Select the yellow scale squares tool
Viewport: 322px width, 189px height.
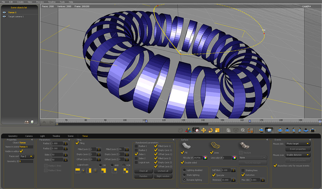pyautogui.click(x=217, y=130)
